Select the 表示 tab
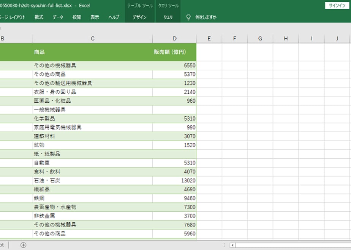Viewport: 351px width, 250px height. pos(95,17)
